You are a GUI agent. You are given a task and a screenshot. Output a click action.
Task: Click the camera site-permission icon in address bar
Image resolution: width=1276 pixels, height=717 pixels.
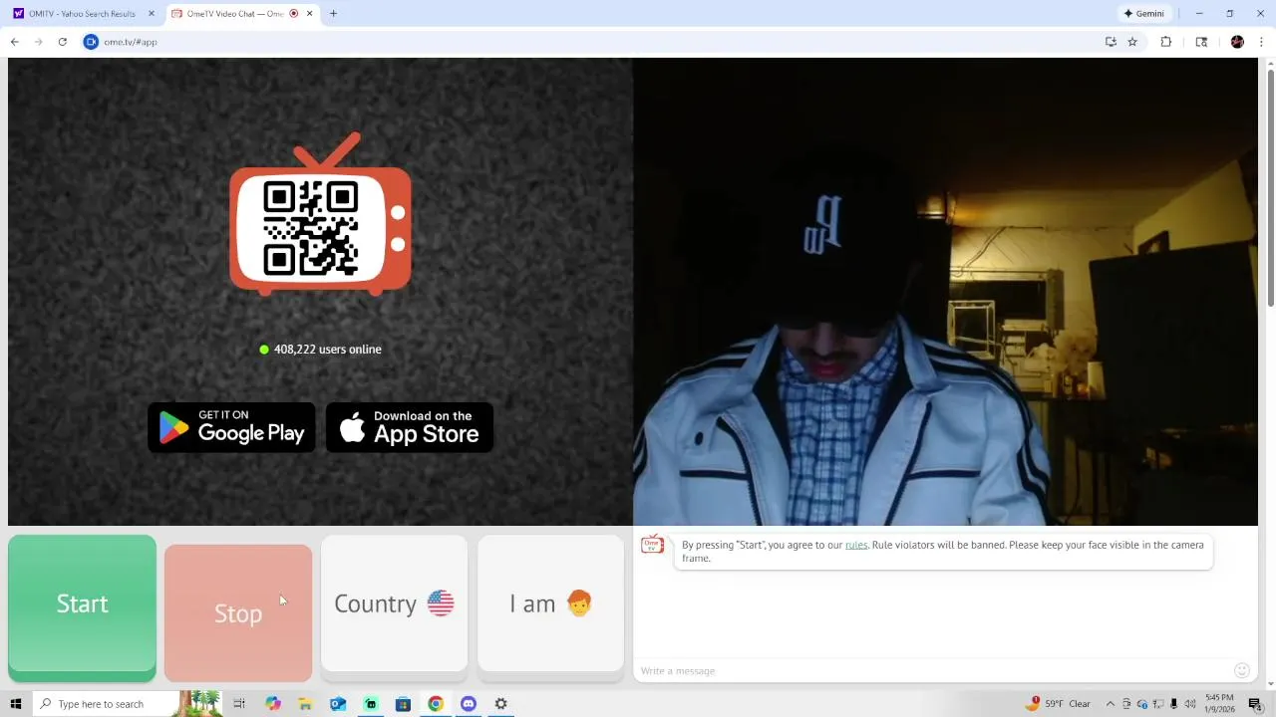point(91,42)
